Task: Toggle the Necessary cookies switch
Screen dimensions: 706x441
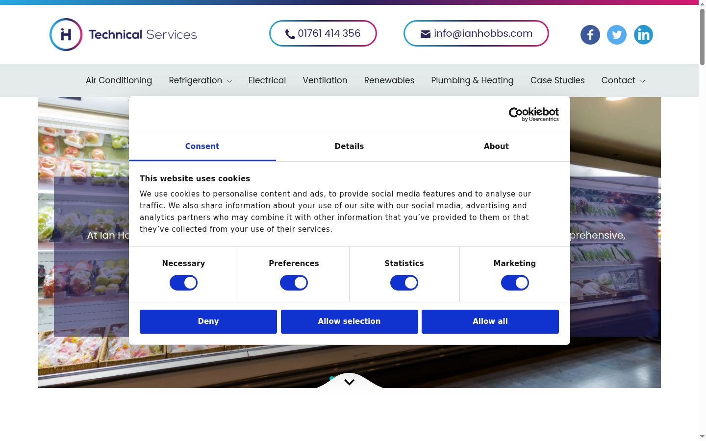Action: 183,283
